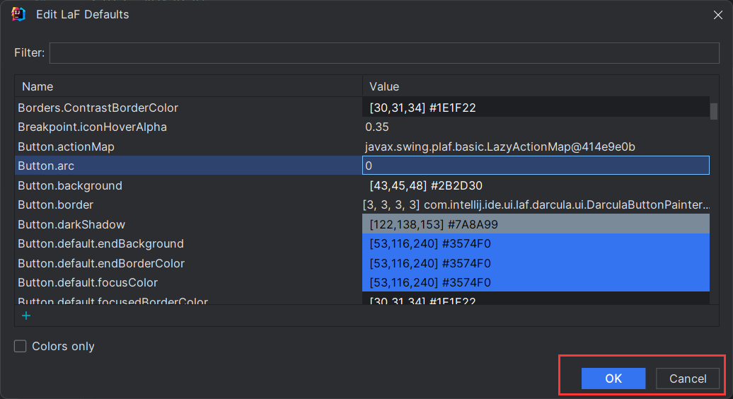Sort by the Value column header
The height and width of the screenshot is (399, 733).
(541, 86)
